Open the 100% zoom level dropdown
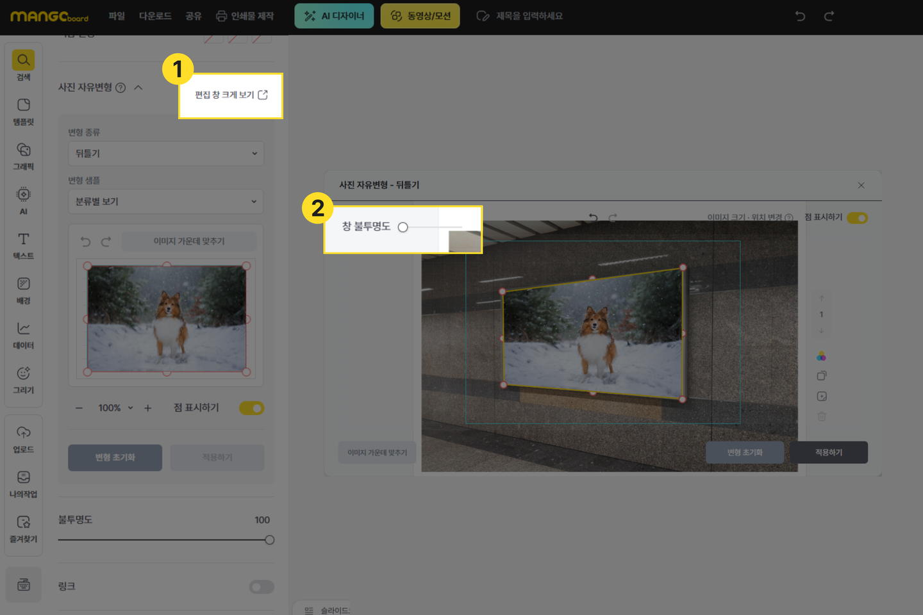 (115, 408)
